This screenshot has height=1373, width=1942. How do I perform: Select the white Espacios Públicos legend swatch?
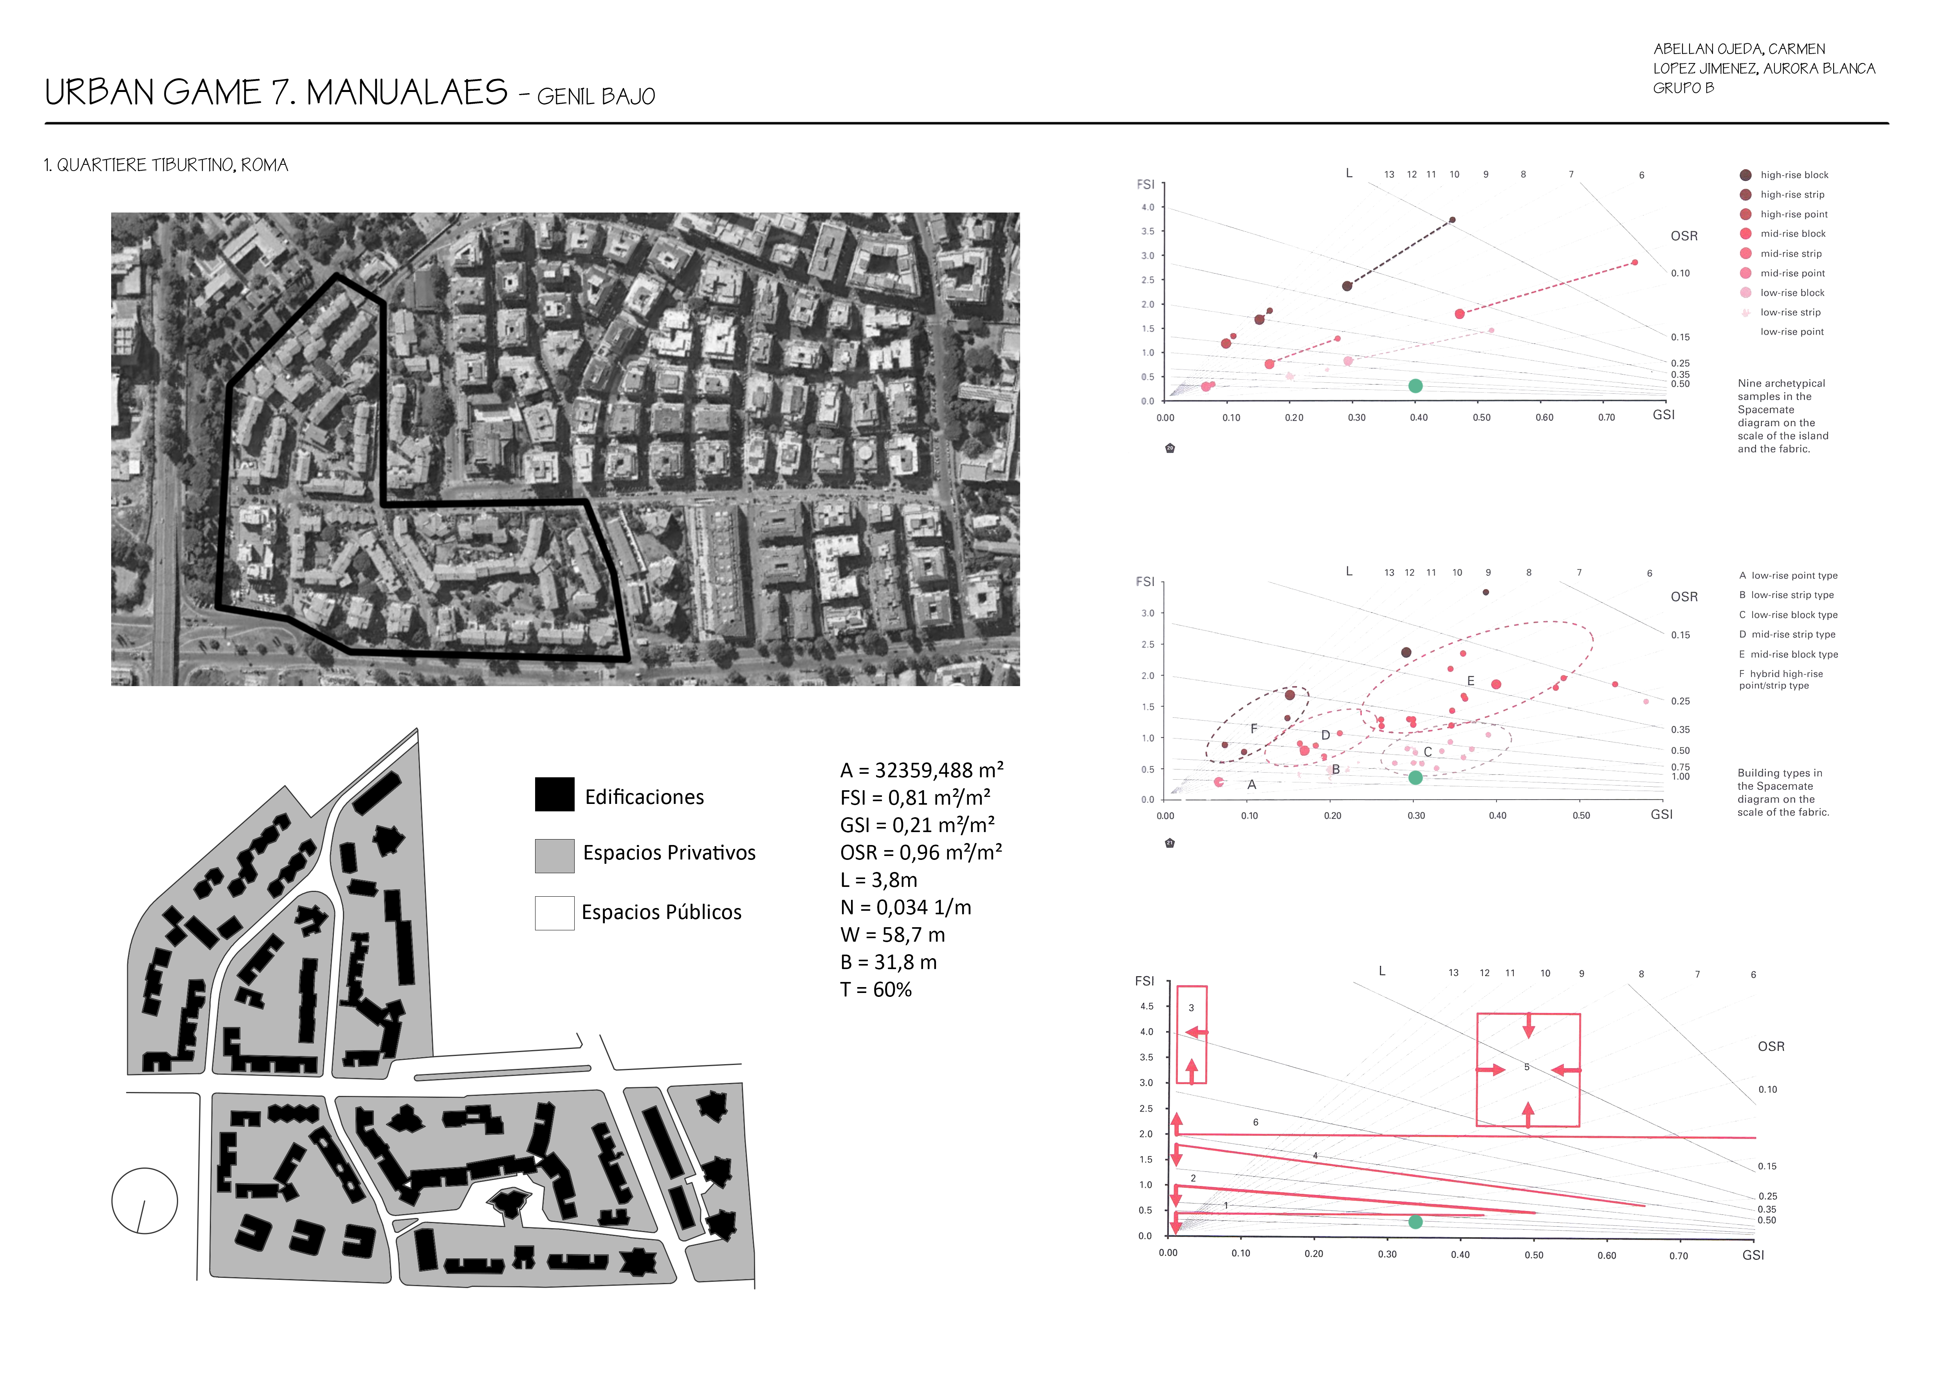pyautogui.click(x=555, y=913)
